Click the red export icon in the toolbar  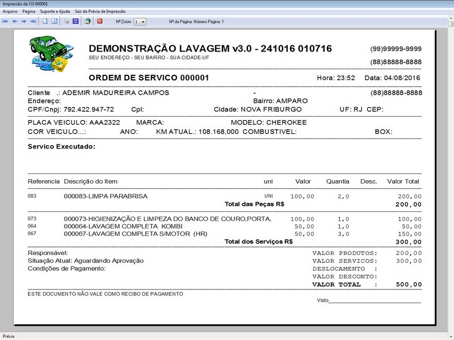click(x=101, y=21)
